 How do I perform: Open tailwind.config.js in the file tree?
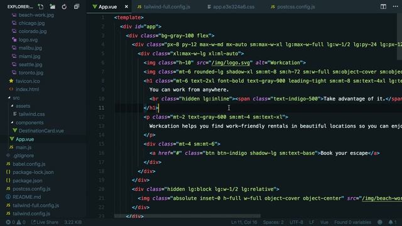click(31, 213)
